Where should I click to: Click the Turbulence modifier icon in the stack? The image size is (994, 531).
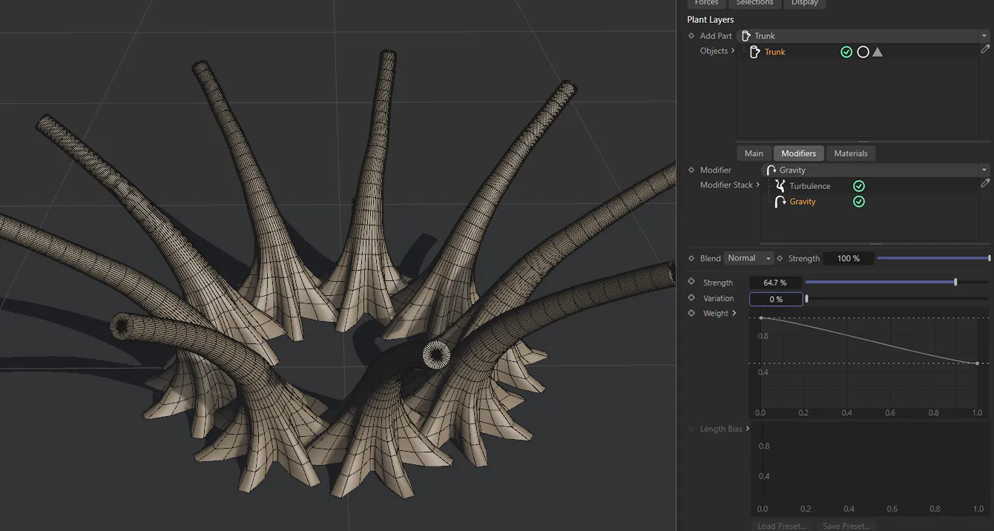coord(779,185)
